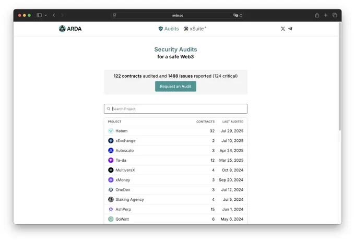Click the page vertical scrollbar
This screenshot has width=355, height=242.
click(x=340, y=76)
